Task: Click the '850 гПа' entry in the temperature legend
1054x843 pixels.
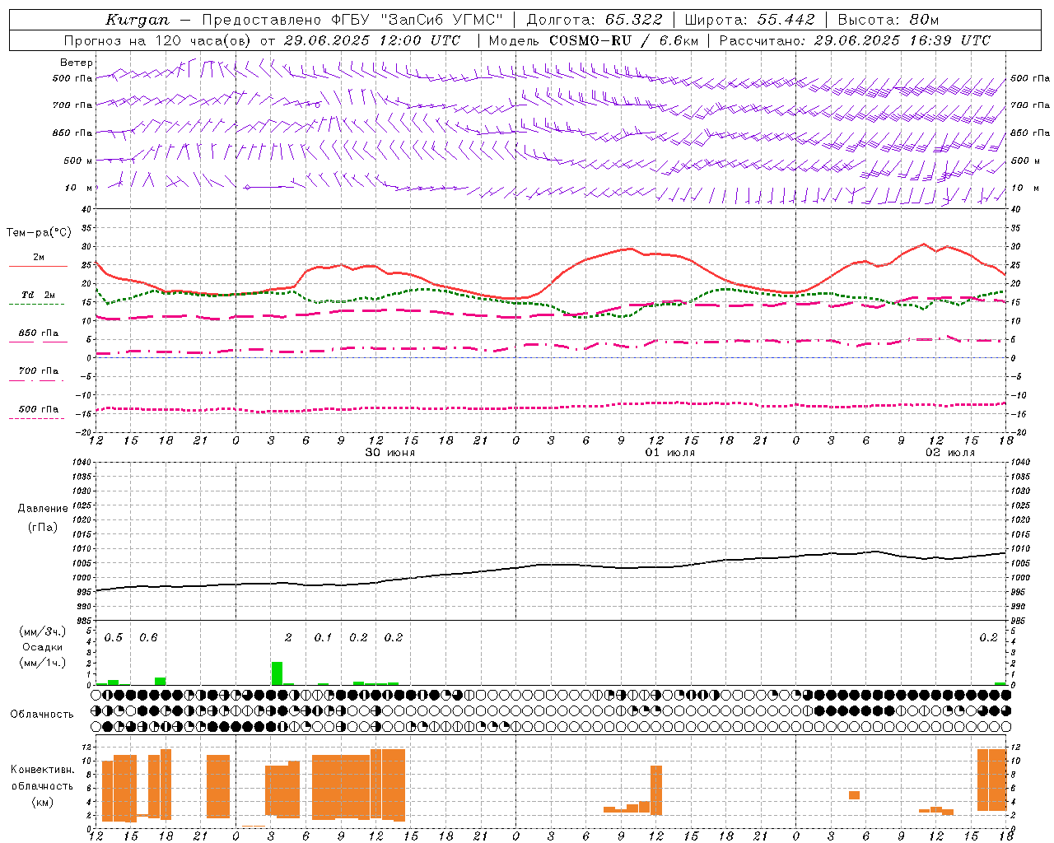Action: (x=39, y=333)
